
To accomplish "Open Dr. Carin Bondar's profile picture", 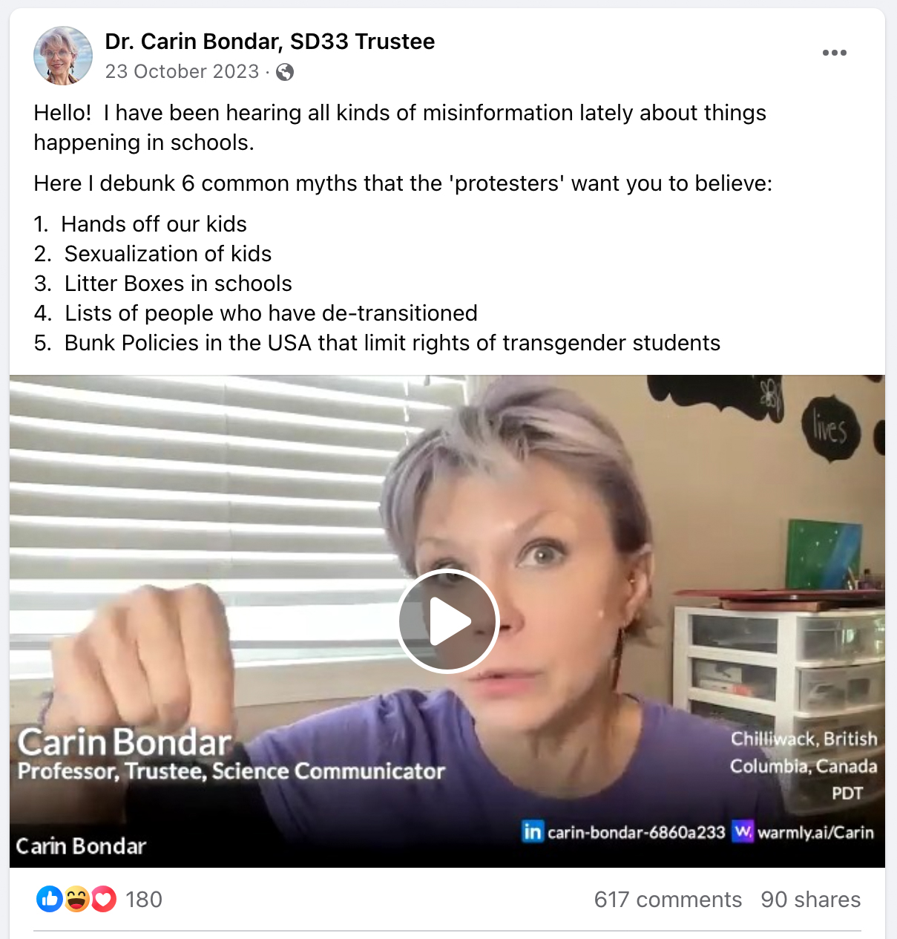I will [63, 56].
